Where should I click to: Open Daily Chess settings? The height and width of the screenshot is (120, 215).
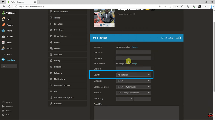tap(67, 30)
